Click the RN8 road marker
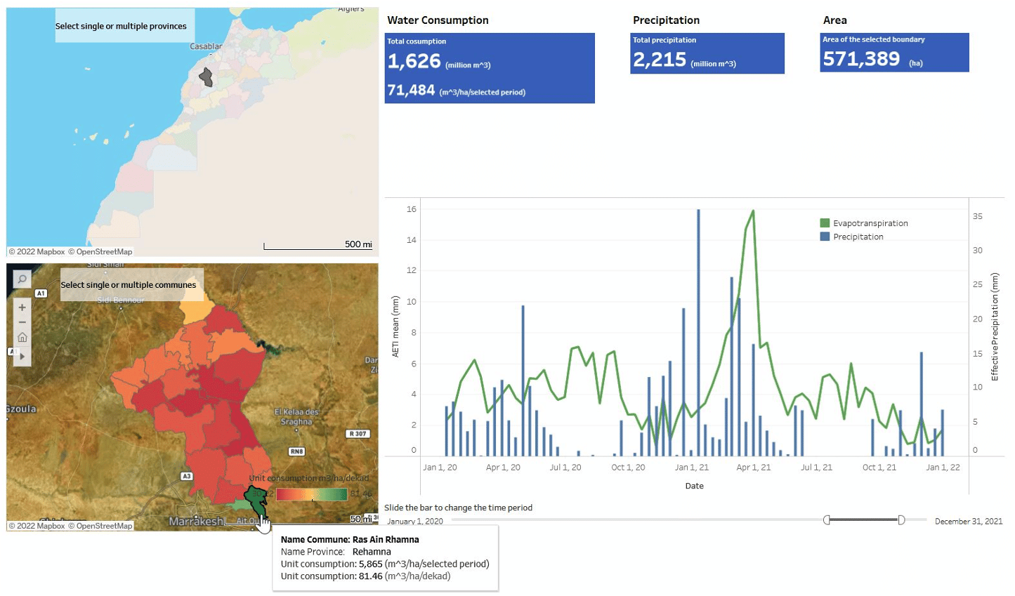Image resolution: width=1015 pixels, height=596 pixels. point(296,451)
